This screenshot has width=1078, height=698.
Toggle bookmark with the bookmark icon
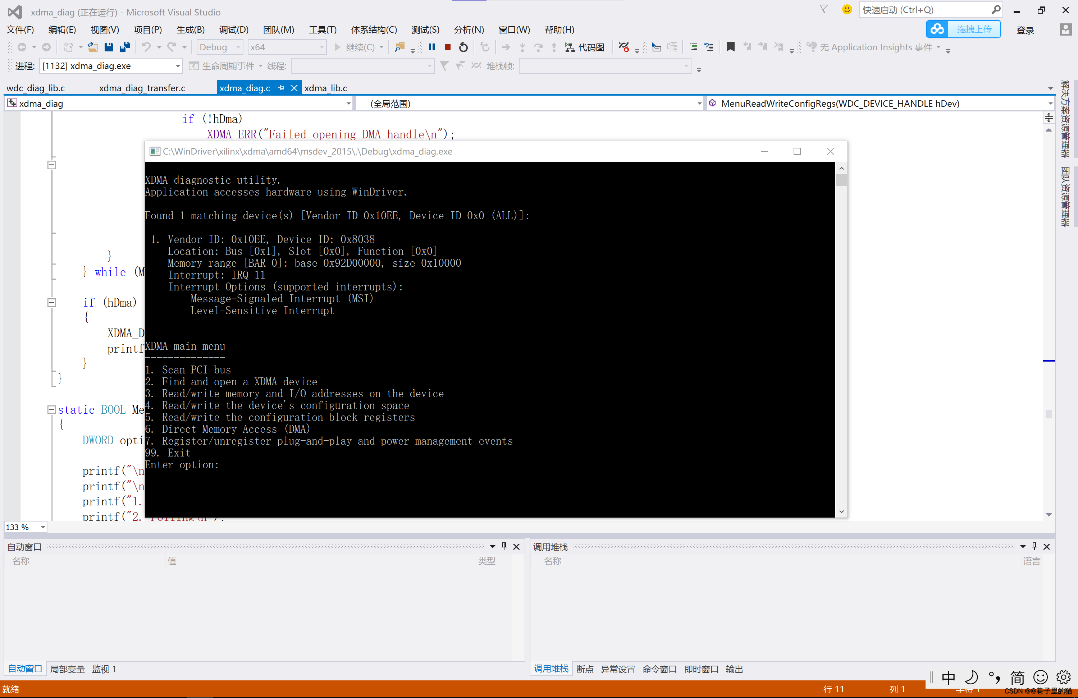(730, 47)
